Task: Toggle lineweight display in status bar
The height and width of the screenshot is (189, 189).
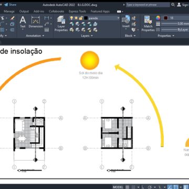Action: (186, 187)
